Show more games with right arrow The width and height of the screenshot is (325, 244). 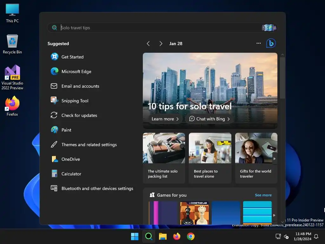coord(274,215)
